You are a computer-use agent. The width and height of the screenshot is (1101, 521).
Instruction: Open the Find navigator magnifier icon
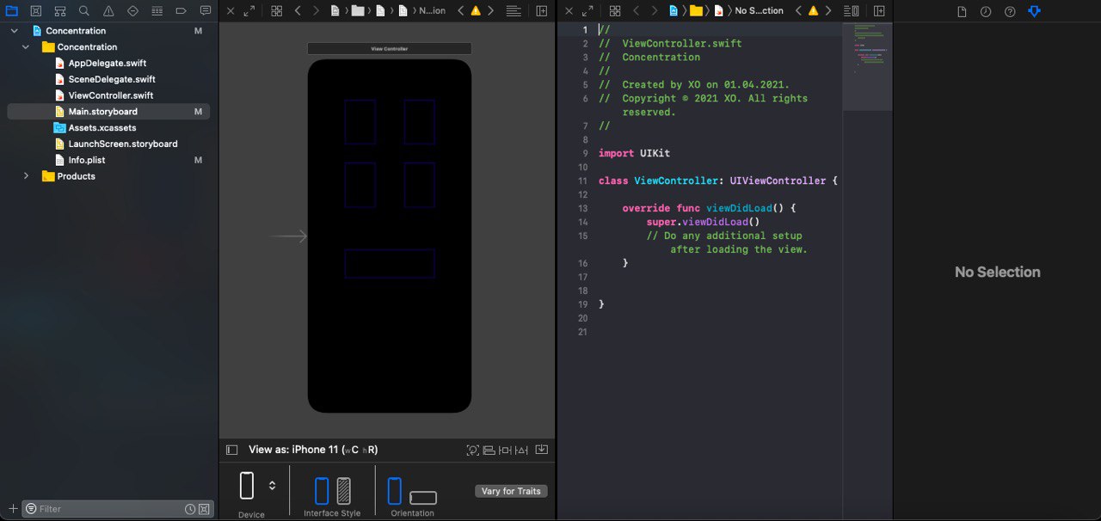coord(83,11)
